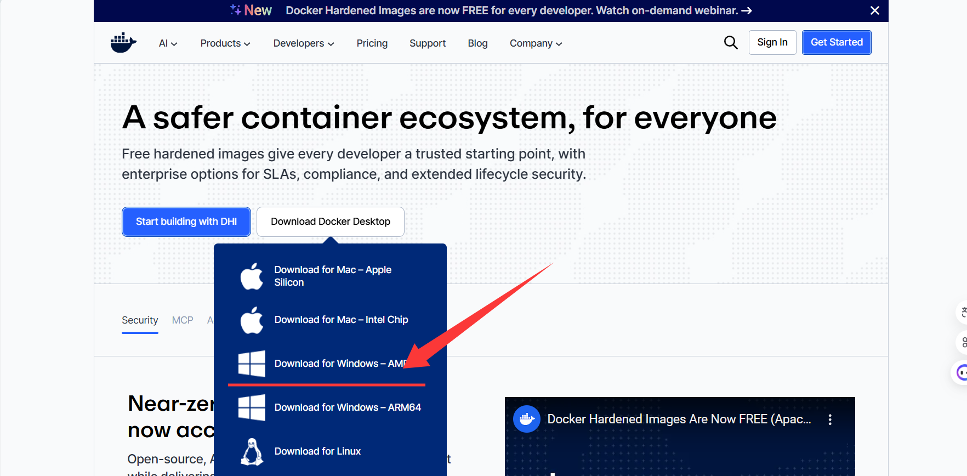The height and width of the screenshot is (476, 967).
Task: Go to the Support page
Action: (428, 43)
